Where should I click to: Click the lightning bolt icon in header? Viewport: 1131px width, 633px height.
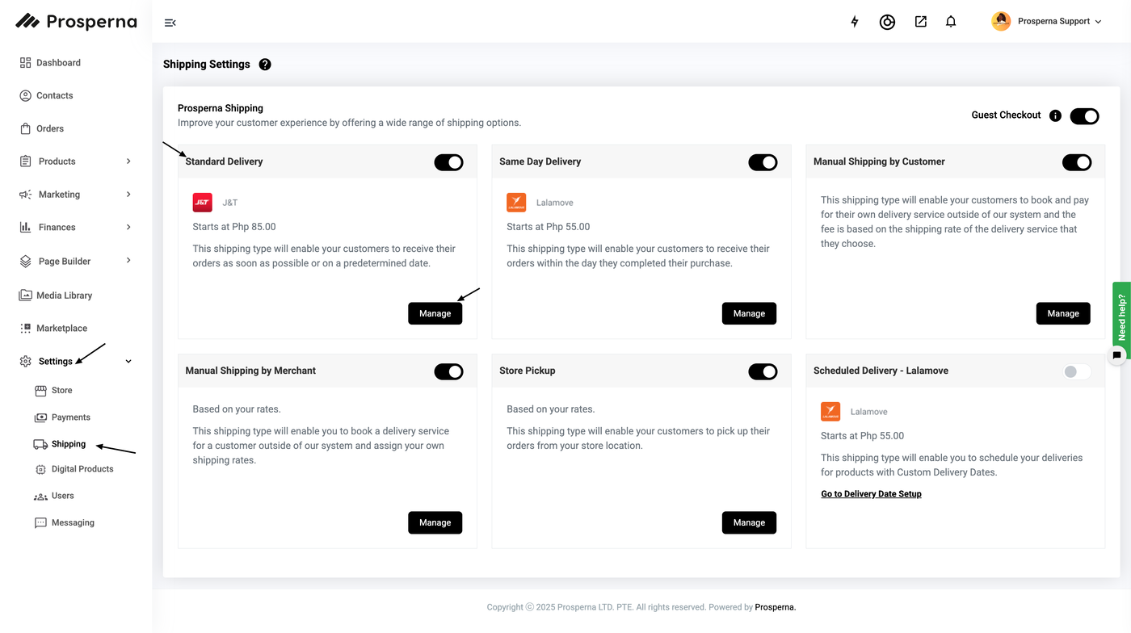pyautogui.click(x=855, y=22)
